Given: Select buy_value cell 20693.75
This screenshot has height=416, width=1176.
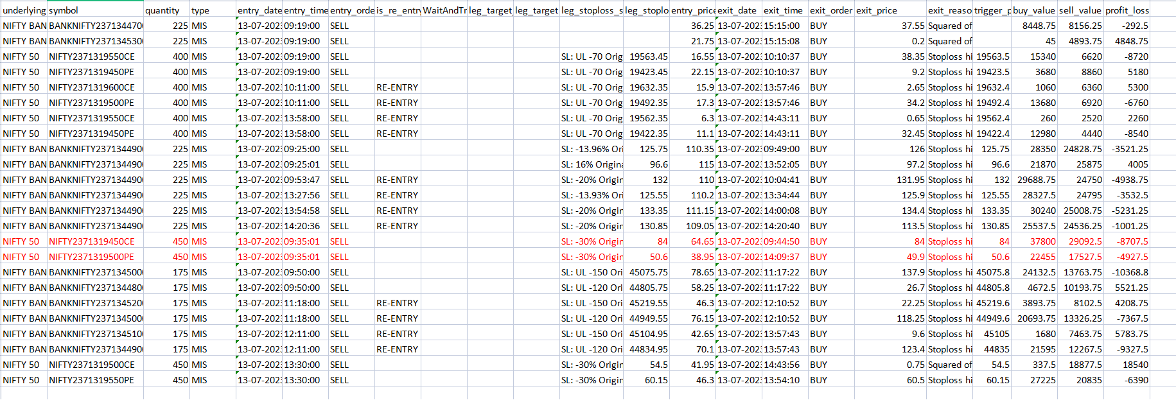Looking at the screenshot, I should click(x=1034, y=318).
